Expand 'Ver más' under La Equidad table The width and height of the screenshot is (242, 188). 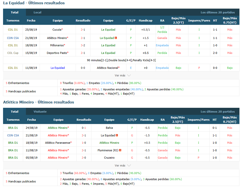[123, 75]
